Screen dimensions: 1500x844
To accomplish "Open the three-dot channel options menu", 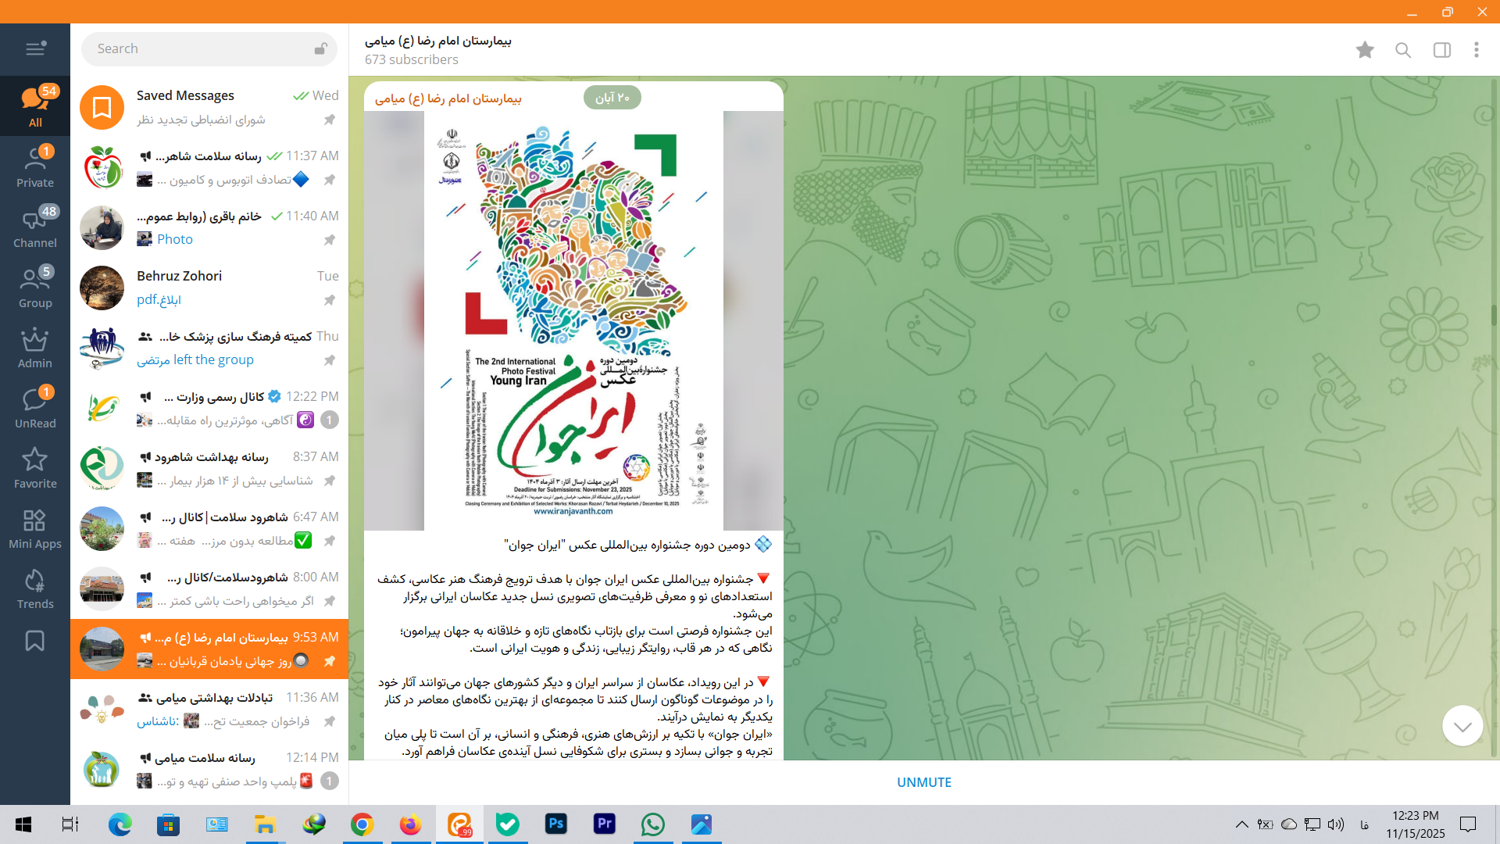I will click(x=1476, y=50).
